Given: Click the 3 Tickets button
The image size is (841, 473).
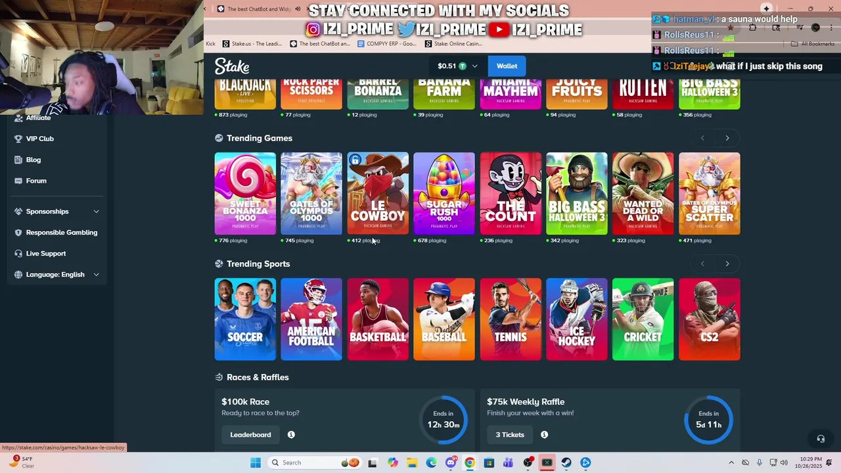Looking at the screenshot, I should tap(510, 435).
